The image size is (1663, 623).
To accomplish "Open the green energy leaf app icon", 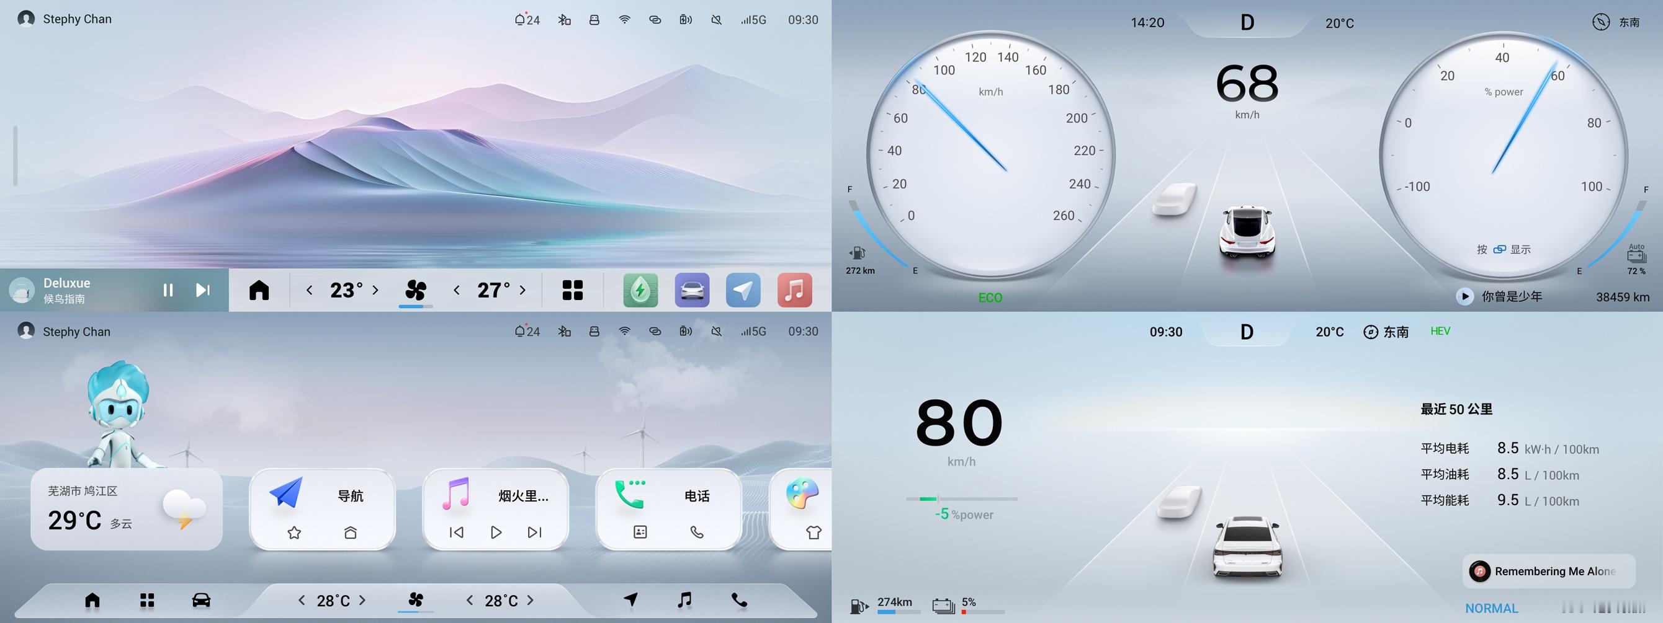I will [x=640, y=290].
